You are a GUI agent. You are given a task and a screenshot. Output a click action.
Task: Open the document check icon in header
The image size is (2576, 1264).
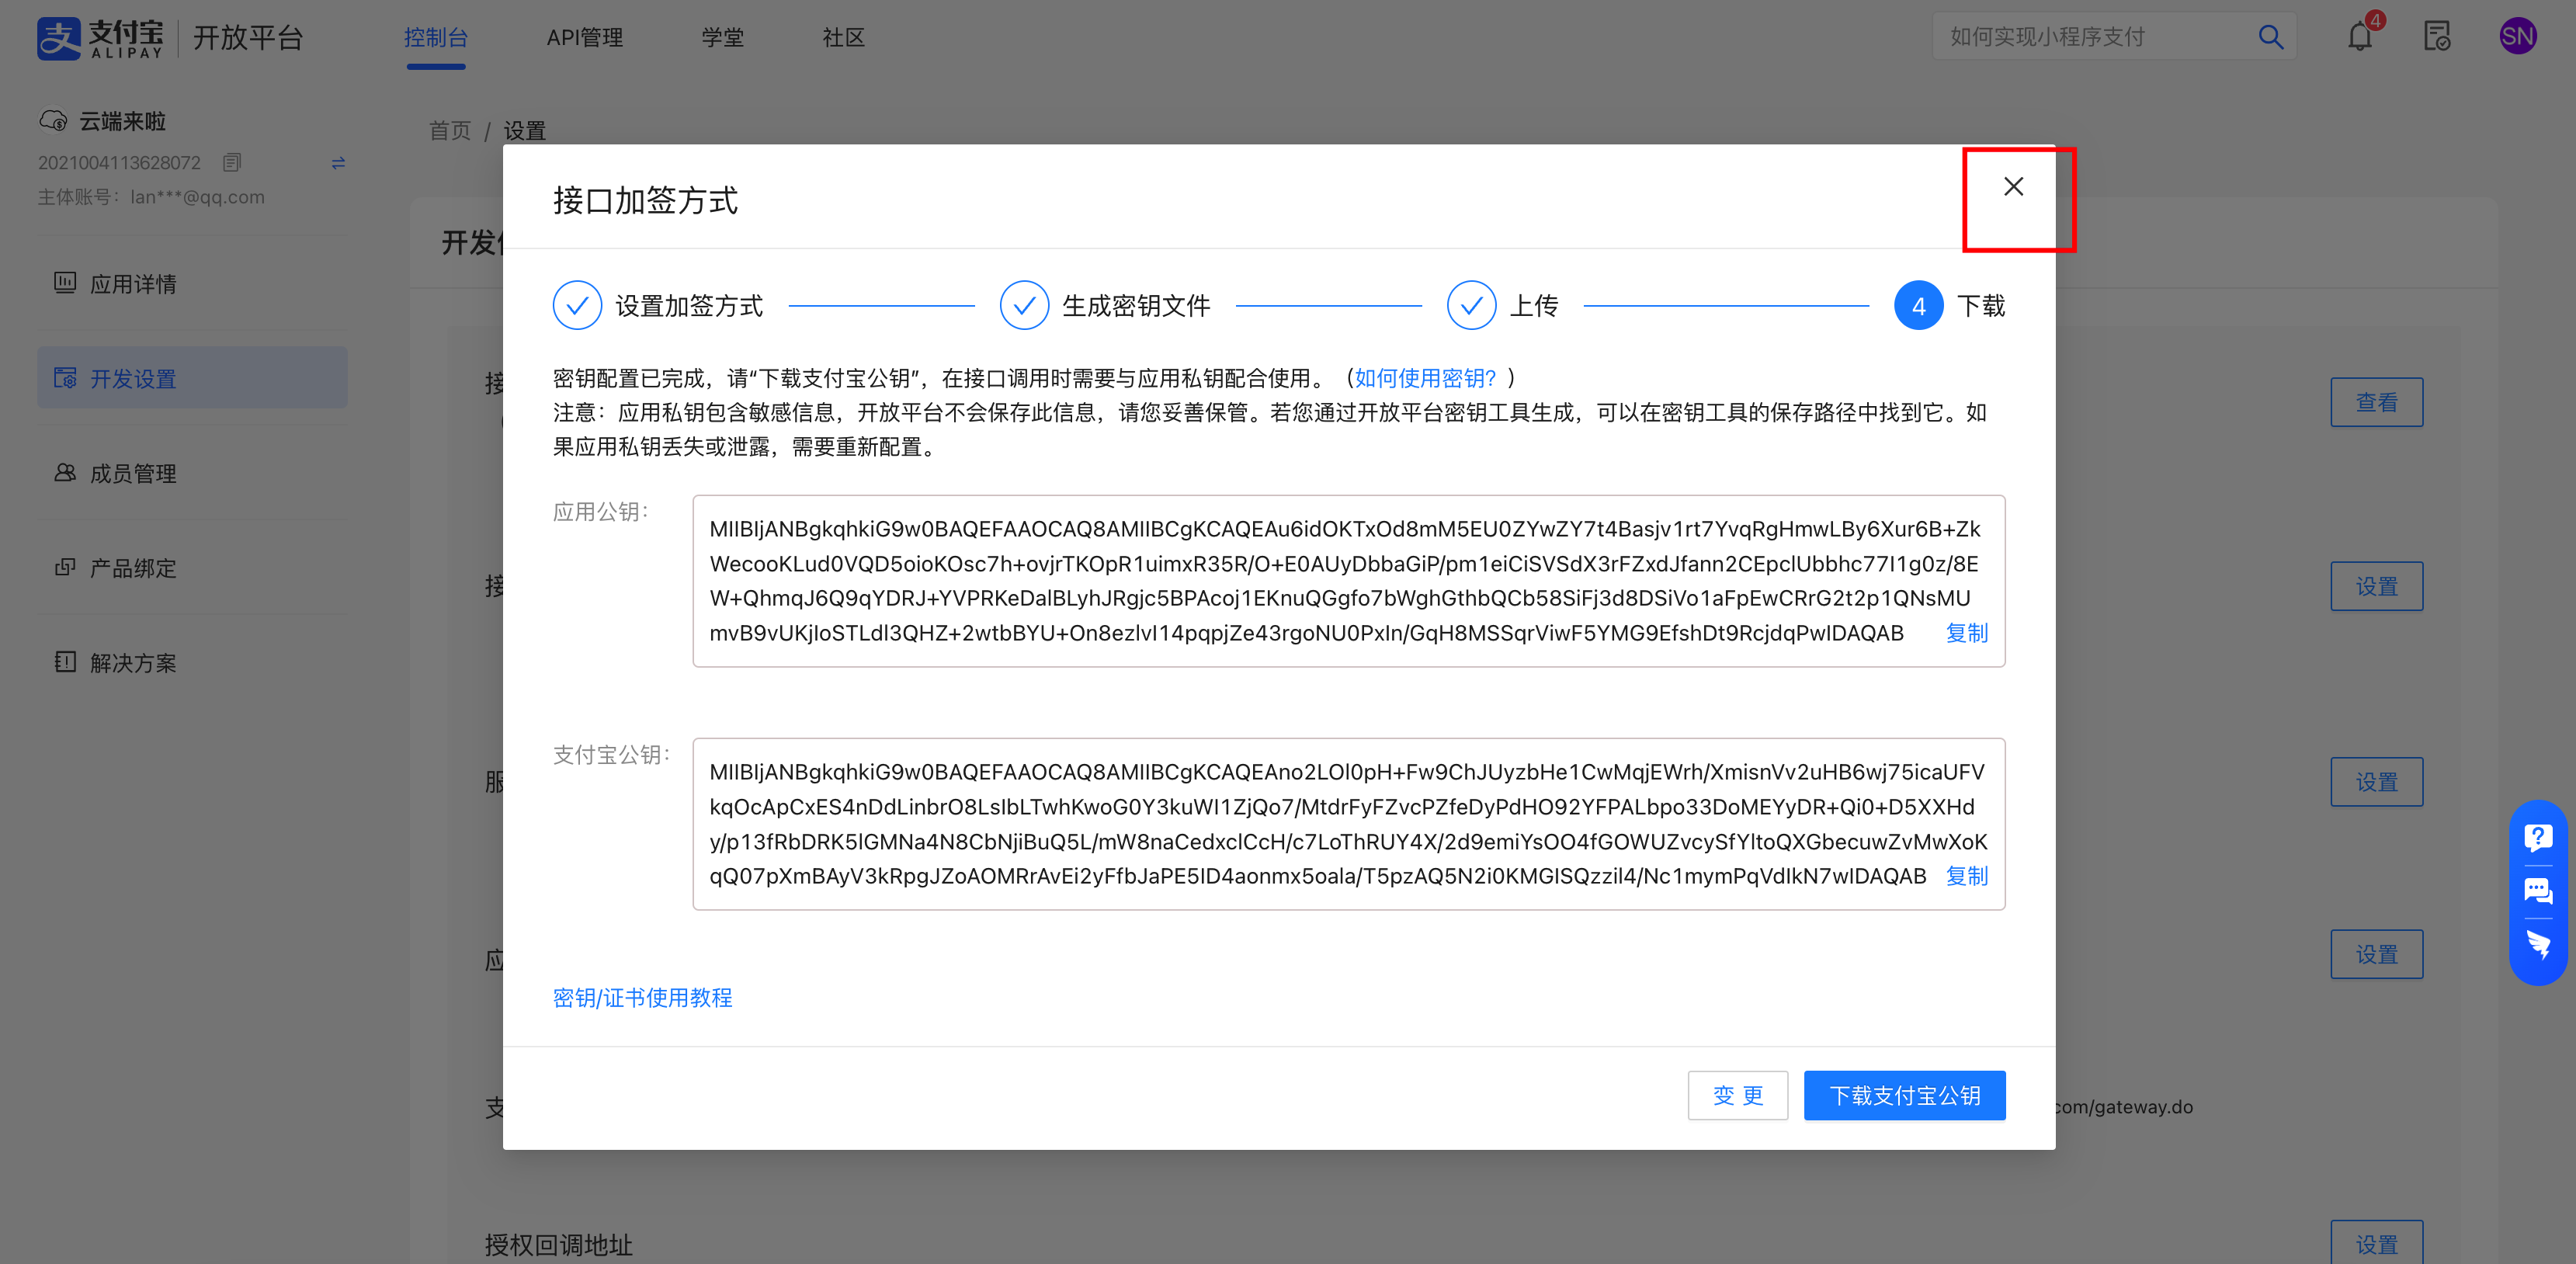2437,37
